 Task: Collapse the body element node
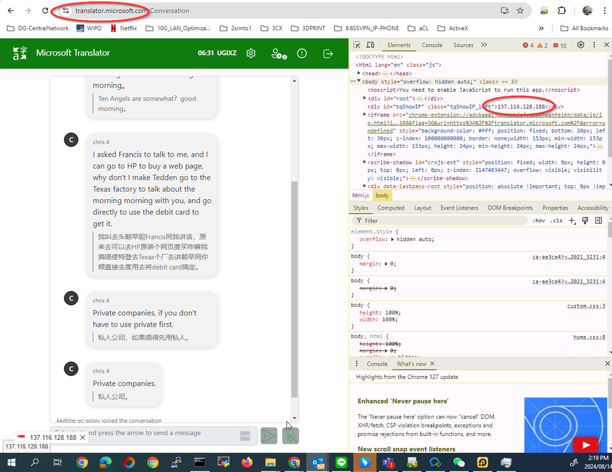pyautogui.click(x=359, y=81)
